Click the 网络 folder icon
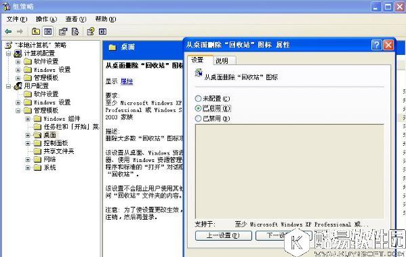 pos(37,159)
